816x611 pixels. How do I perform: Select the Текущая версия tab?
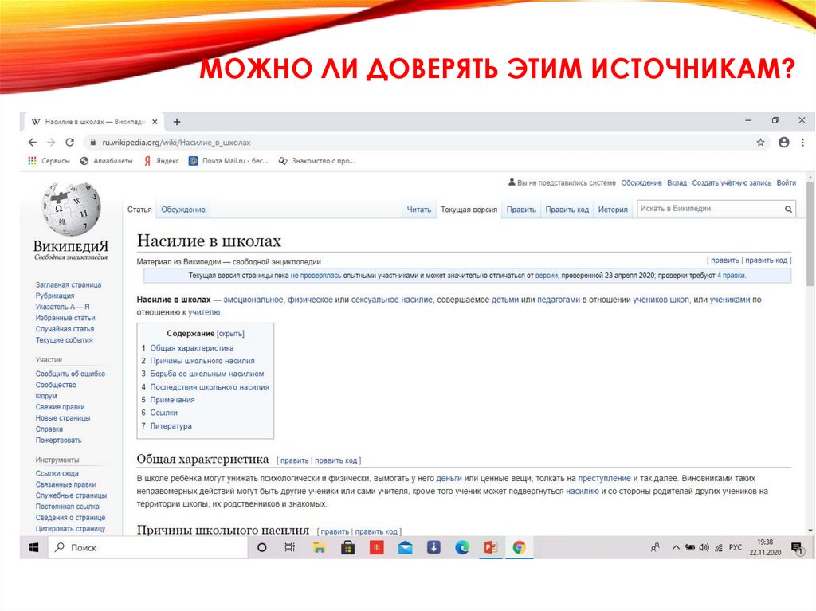pyautogui.click(x=469, y=210)
